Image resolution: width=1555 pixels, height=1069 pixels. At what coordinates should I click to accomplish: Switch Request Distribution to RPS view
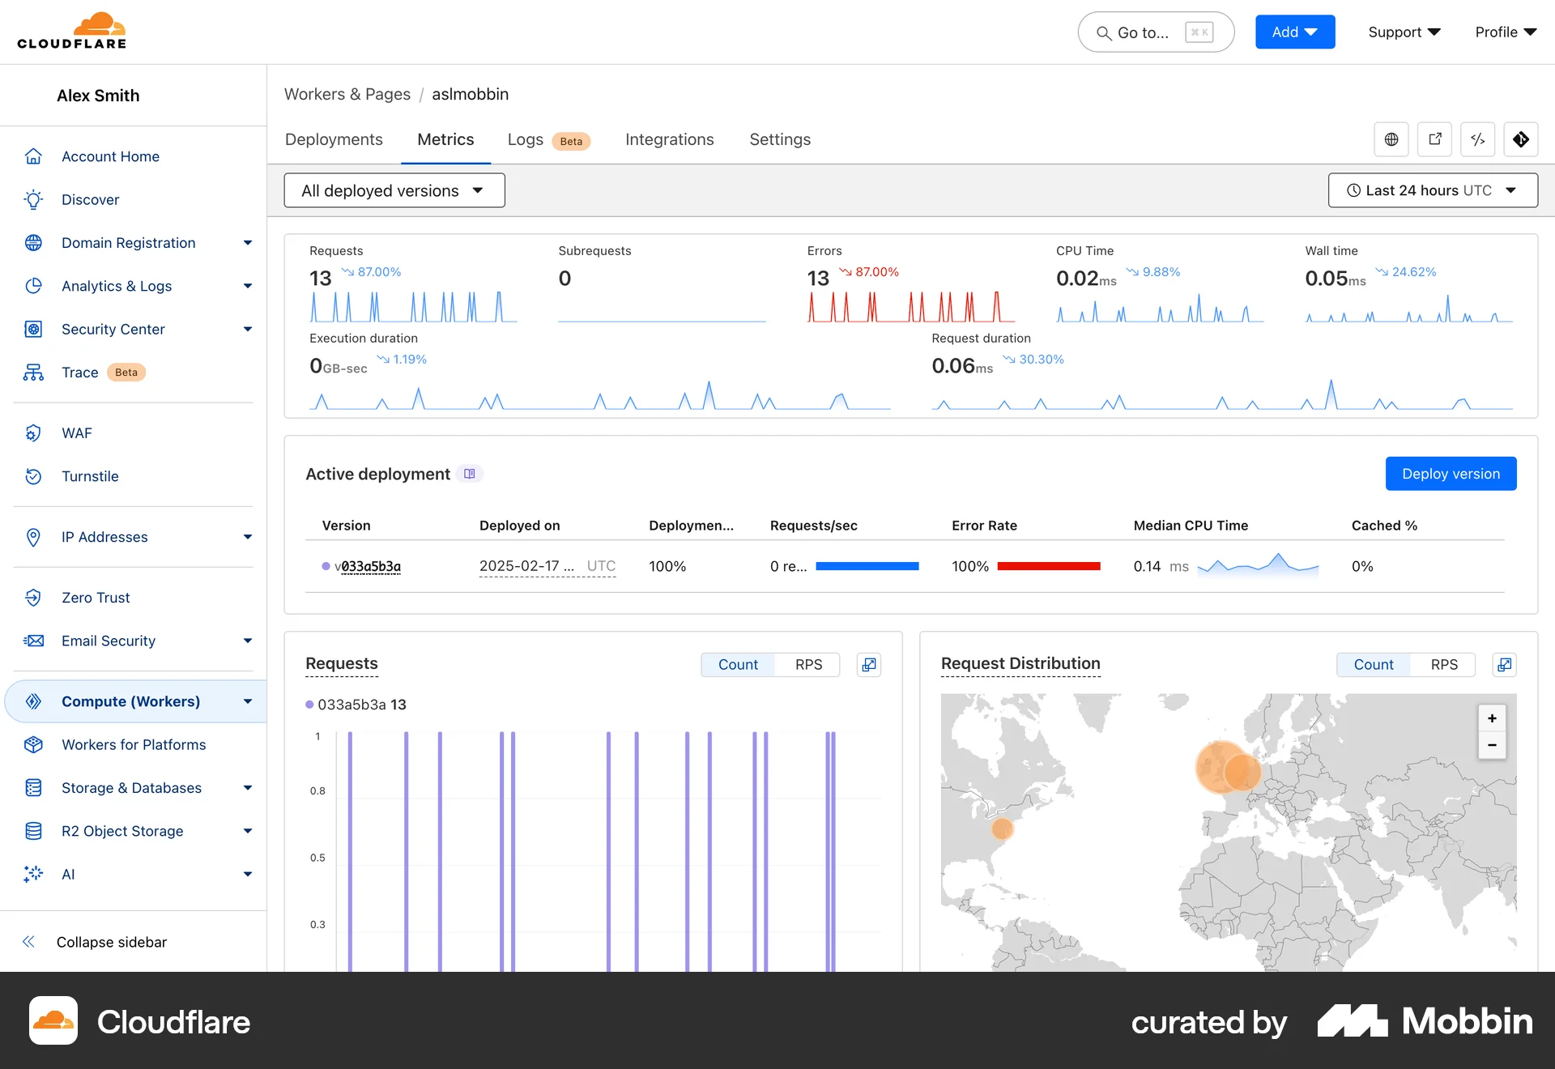pyautogui.click(x=1445, y=664)
